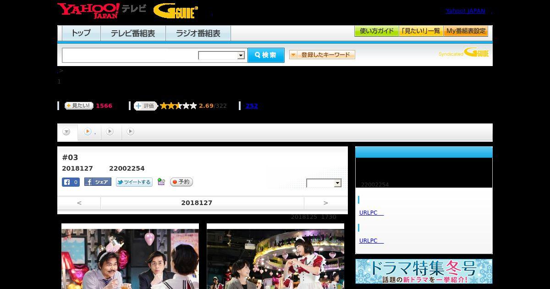Switch to テレビ番組表 tab
Image resolution: width=550 pixels, height=289 pixels.
(133, 33)
